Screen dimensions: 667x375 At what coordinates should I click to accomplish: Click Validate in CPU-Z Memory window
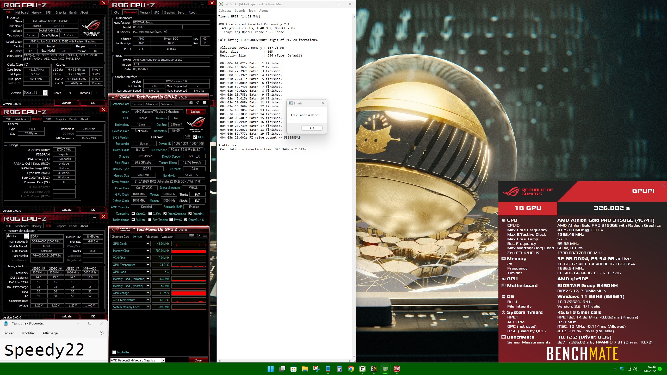[66, 210]
